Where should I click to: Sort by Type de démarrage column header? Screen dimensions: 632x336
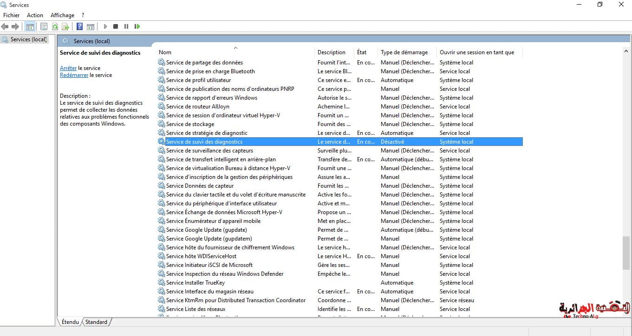(404, 52)
